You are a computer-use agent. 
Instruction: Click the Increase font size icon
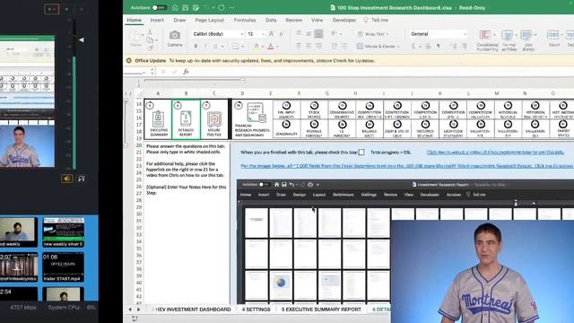coord(271,34)
